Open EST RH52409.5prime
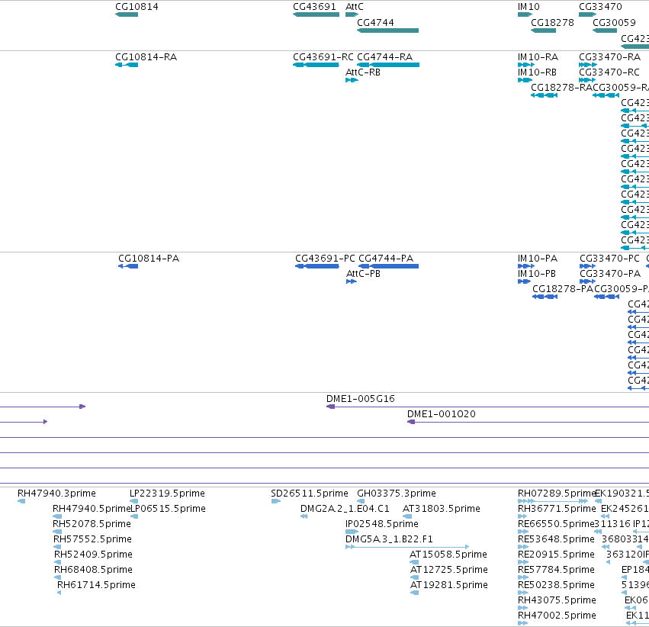The width and height of the screenshot is (649, 627). pos(58,562)
